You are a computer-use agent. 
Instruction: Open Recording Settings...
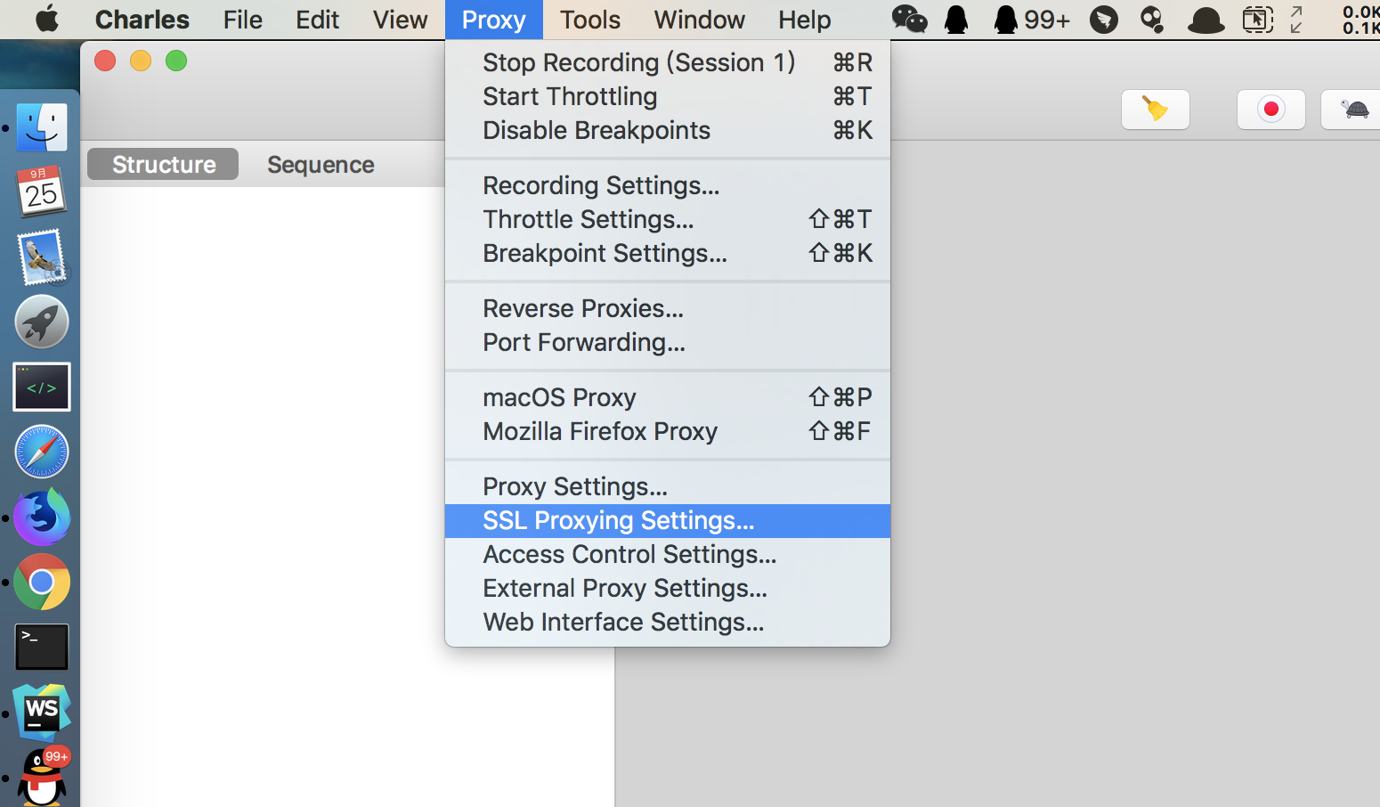click(668, 185)
